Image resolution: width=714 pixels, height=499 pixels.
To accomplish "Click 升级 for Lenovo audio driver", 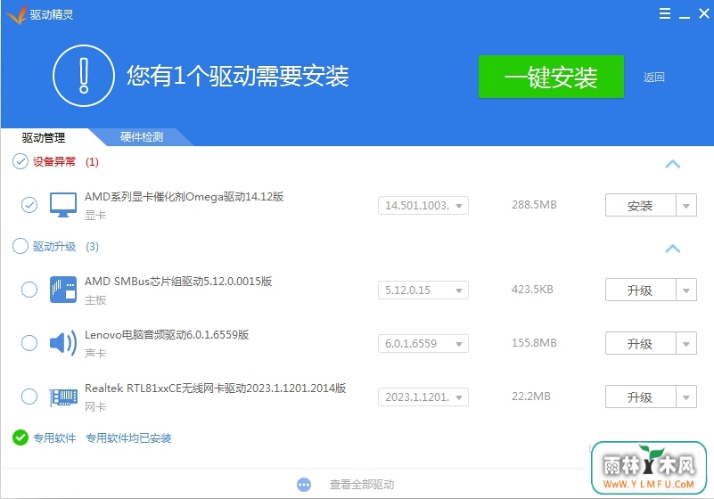I will pyautogui.click(x=640, y=344).
